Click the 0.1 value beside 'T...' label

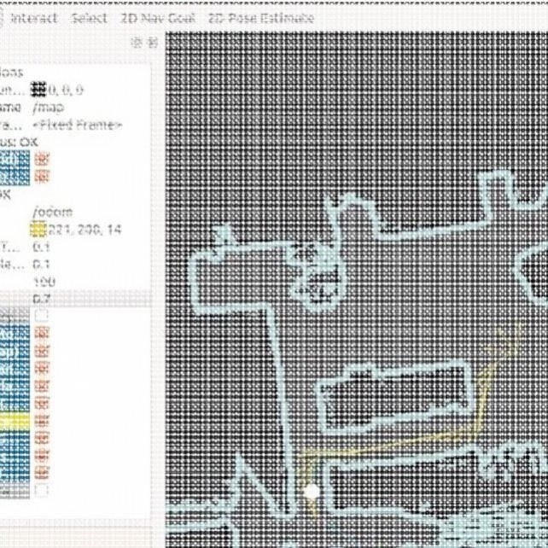pos(41,248)
